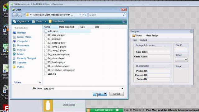
Task: Click the forward navigation arrow in Open dialog
Action: 20,15
